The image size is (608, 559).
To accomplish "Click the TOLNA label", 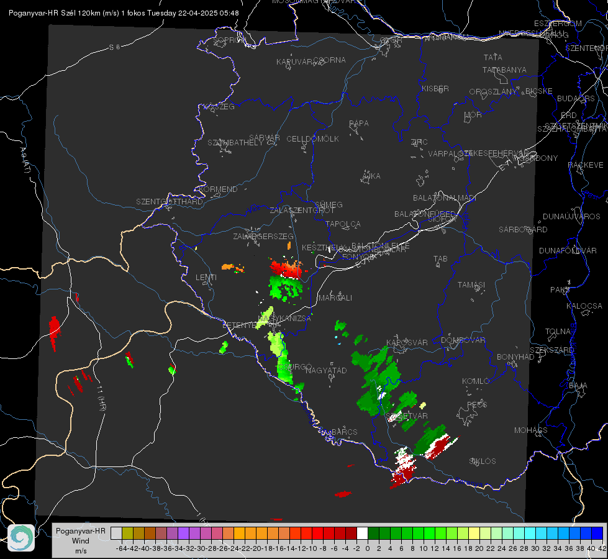I will [558, 332].
